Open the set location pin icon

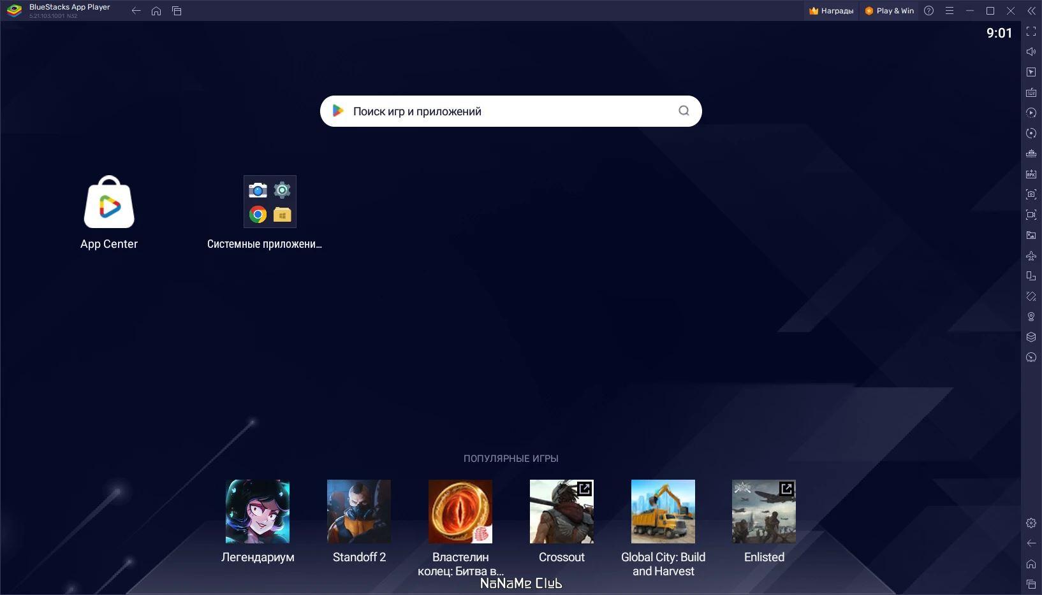tap(1031, 317)
